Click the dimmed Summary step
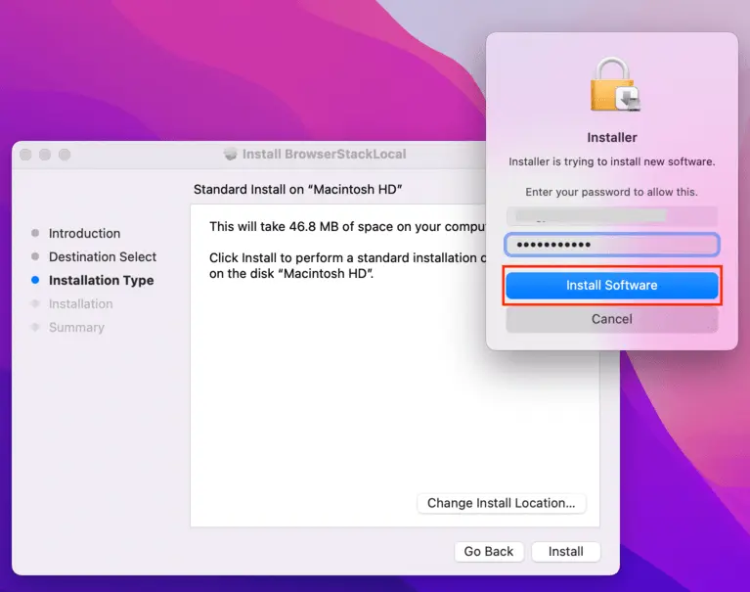Viewport: 750px width, 592px height. point(76,328)
